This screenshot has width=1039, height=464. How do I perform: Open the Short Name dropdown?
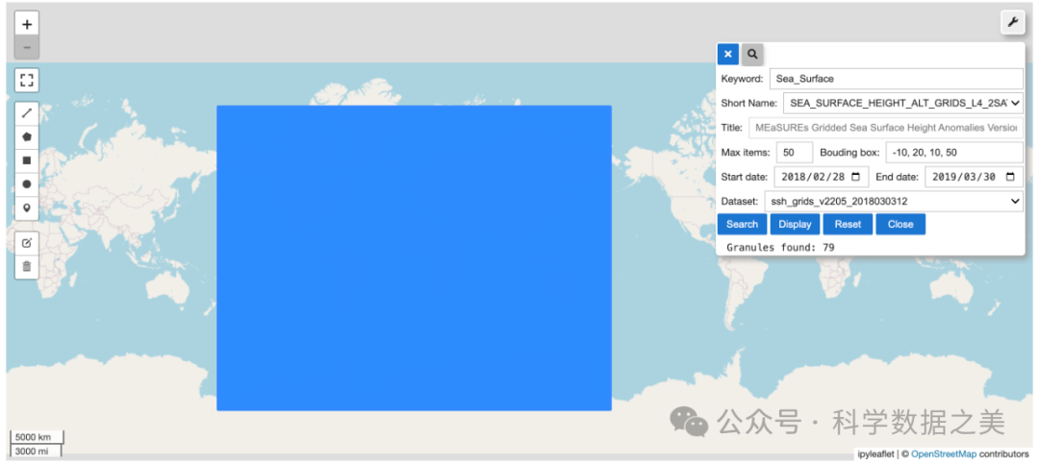pyautogui.click(x=902, y=103)
